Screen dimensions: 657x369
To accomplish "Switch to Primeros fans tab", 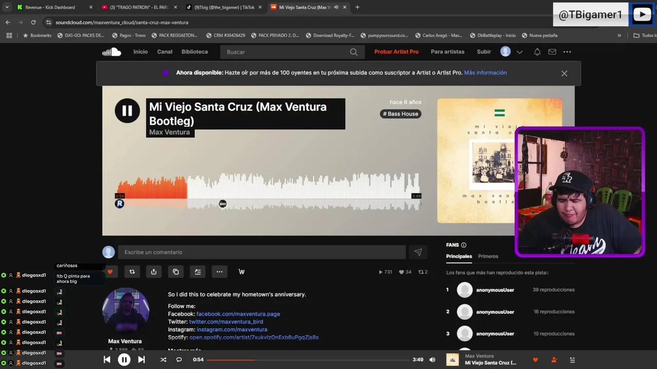I will tap(488, 256).
